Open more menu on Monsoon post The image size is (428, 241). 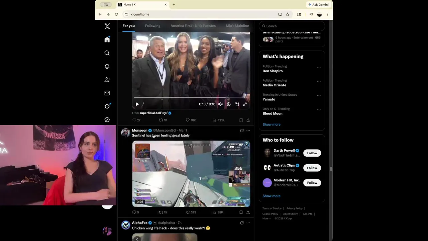(x=248, y=131)
